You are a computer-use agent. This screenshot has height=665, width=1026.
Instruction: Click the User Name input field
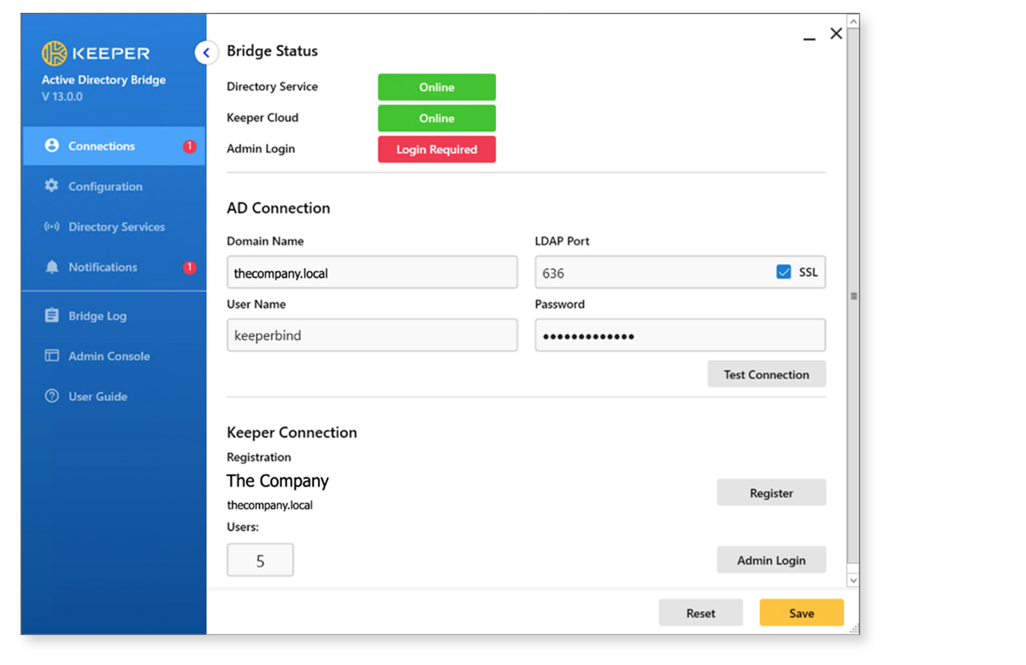click(x=372, y=335)
